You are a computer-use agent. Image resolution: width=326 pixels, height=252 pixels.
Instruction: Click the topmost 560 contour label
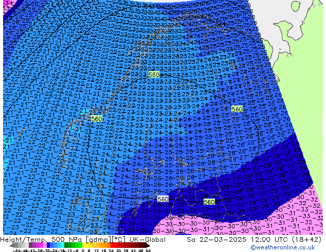click(x=154, y=75)
